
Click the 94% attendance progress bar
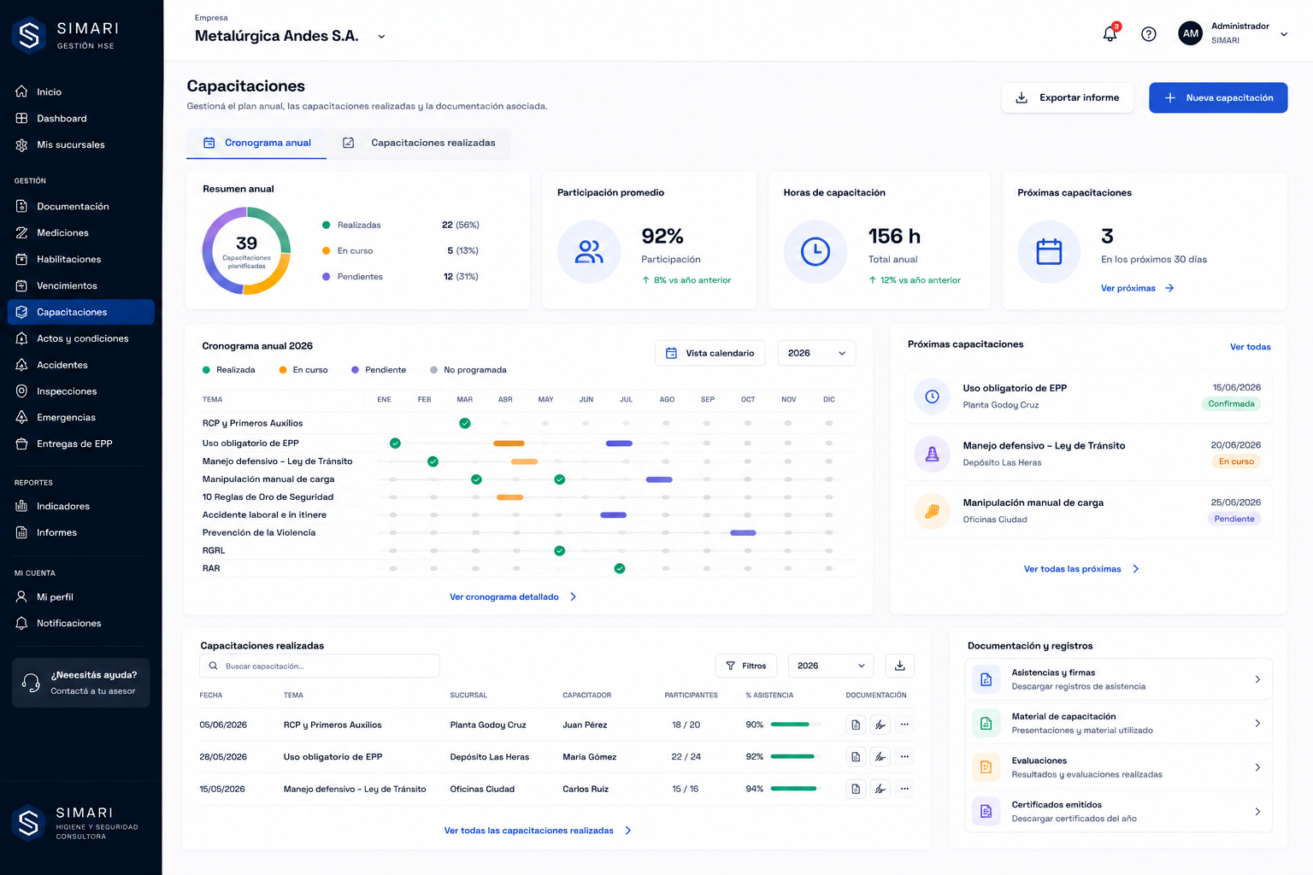pos(795,789)
